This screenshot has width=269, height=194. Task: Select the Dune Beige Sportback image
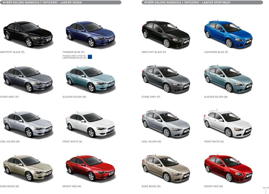[166, 168]
